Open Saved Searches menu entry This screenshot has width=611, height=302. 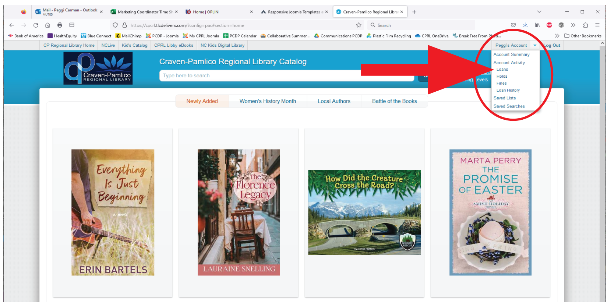(509, 106)
